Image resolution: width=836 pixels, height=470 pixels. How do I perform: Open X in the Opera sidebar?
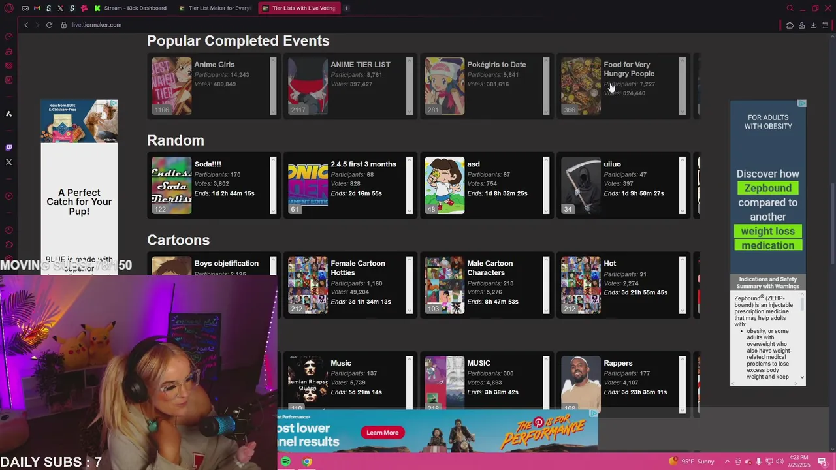(x=8, y=162)
